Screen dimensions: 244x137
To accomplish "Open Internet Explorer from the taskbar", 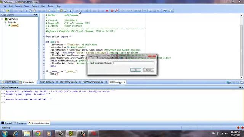I will tap(16, 134).
